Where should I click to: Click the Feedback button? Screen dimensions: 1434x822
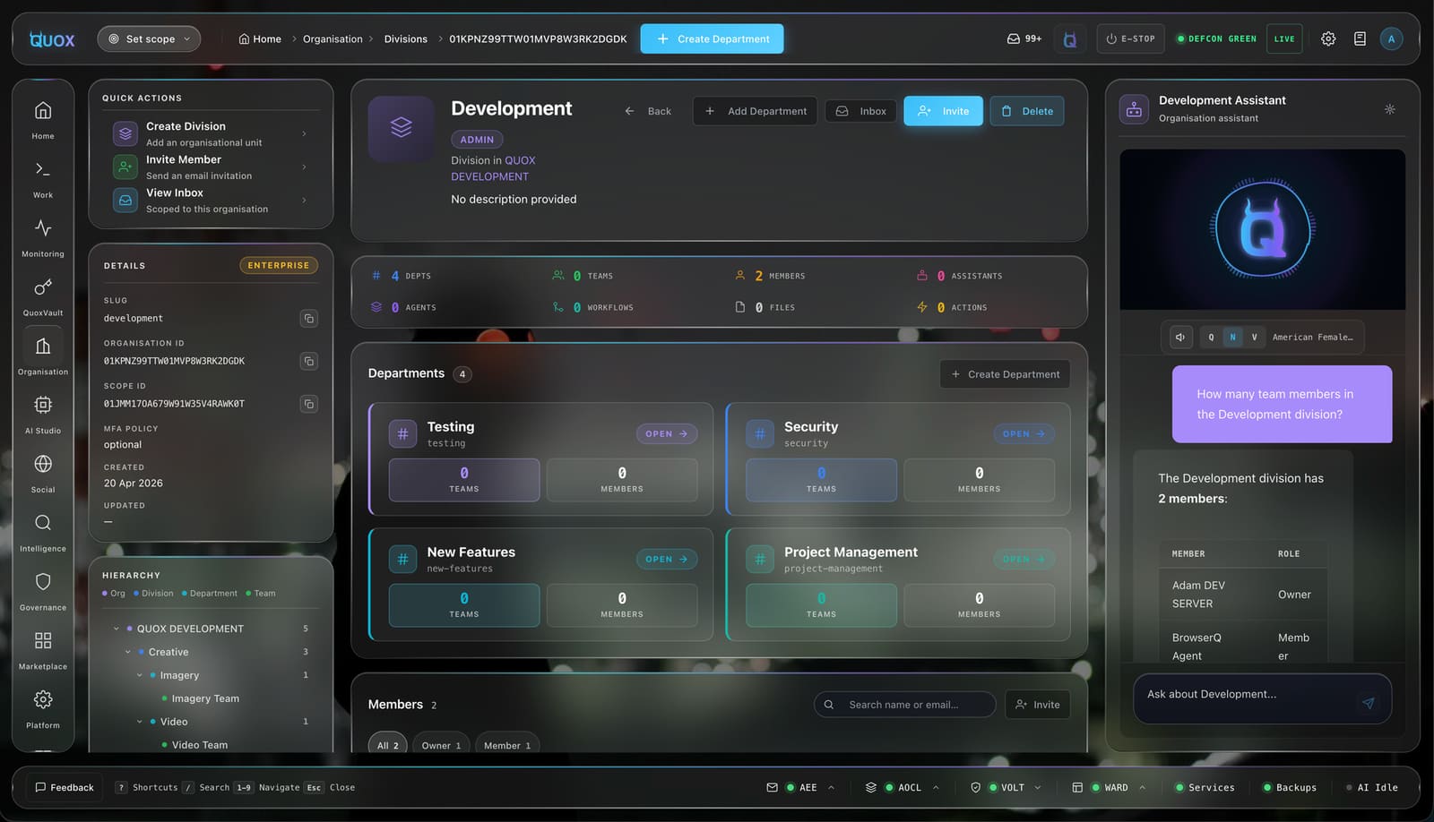coord(65,788)
